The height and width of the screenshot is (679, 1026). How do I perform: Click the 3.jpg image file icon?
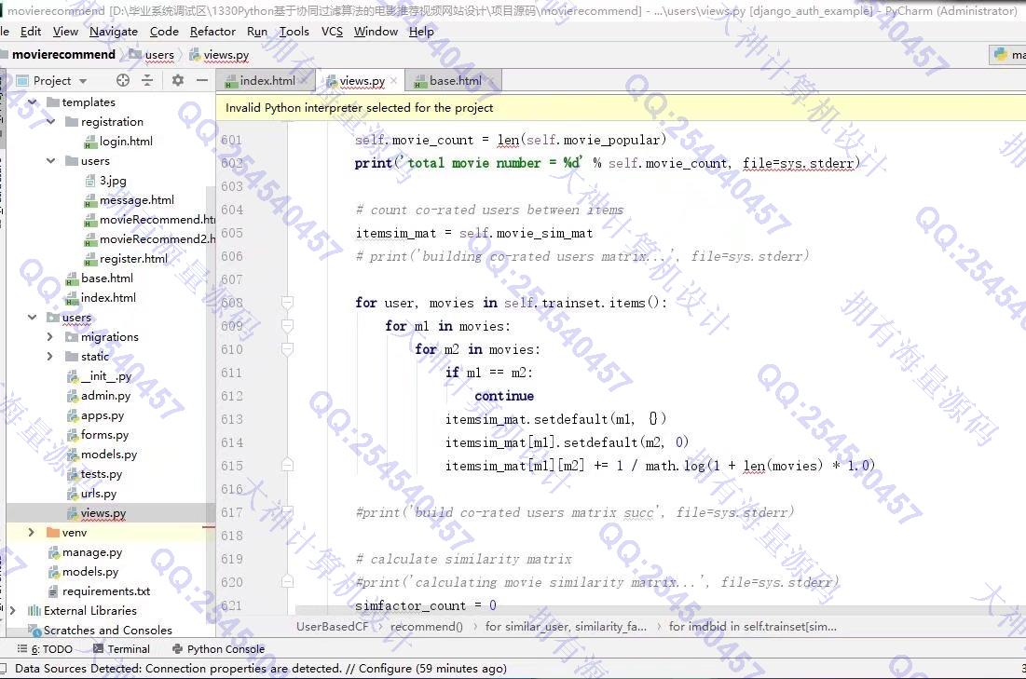90,181
